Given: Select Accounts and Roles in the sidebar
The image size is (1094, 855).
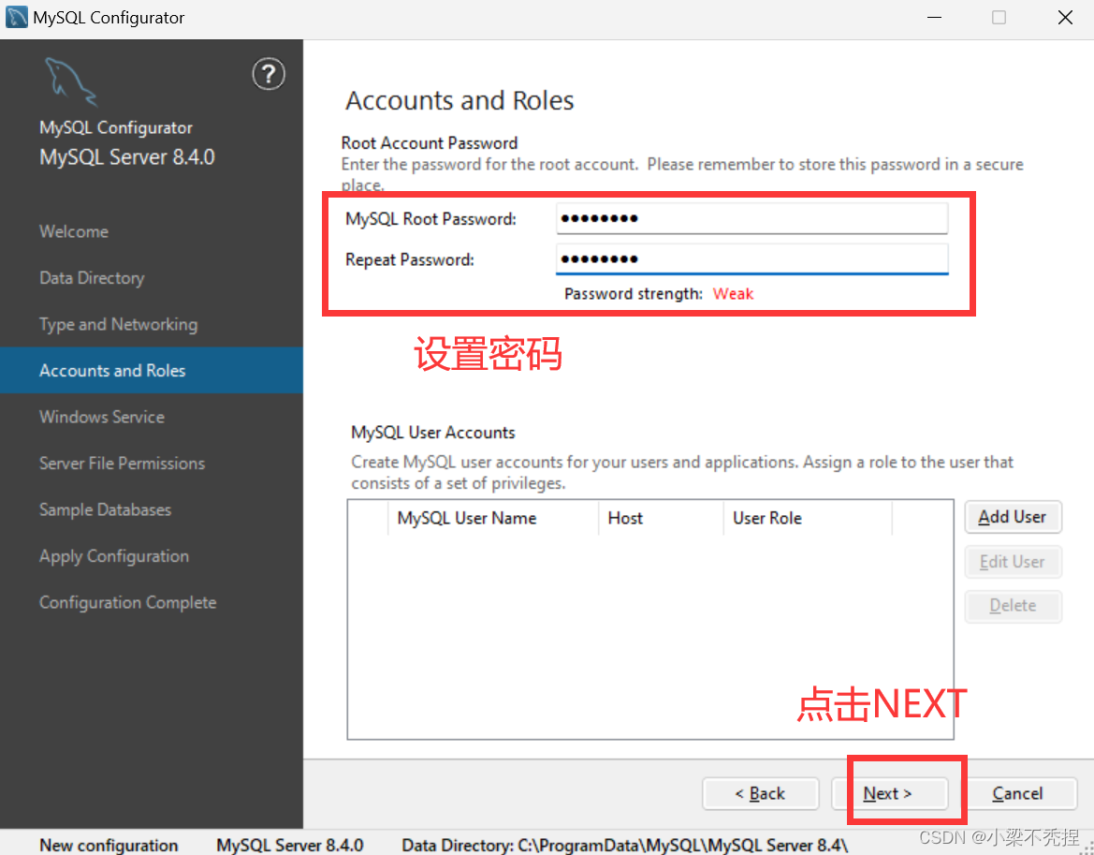Looking at the screenshot, I should [152, 370].
